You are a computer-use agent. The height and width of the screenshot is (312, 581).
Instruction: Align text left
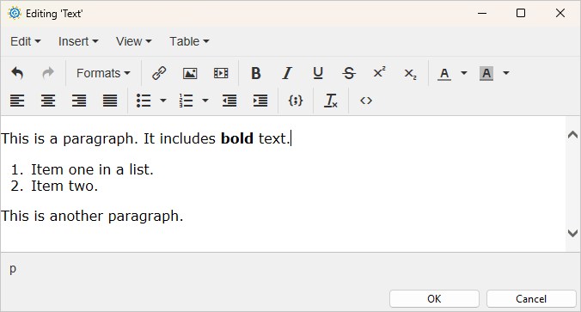17,101
